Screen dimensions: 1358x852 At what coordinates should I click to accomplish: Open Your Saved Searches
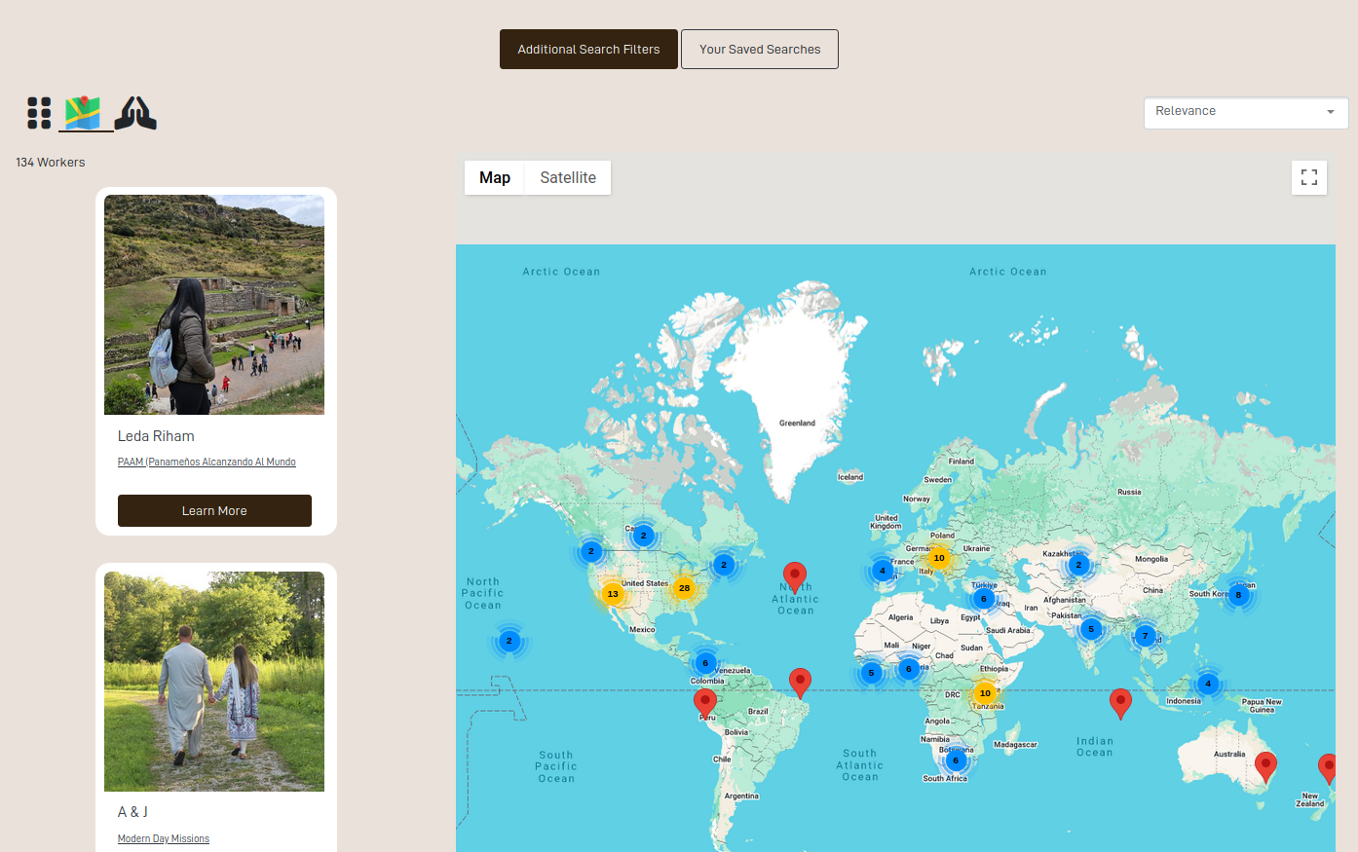tap(760, 49)
